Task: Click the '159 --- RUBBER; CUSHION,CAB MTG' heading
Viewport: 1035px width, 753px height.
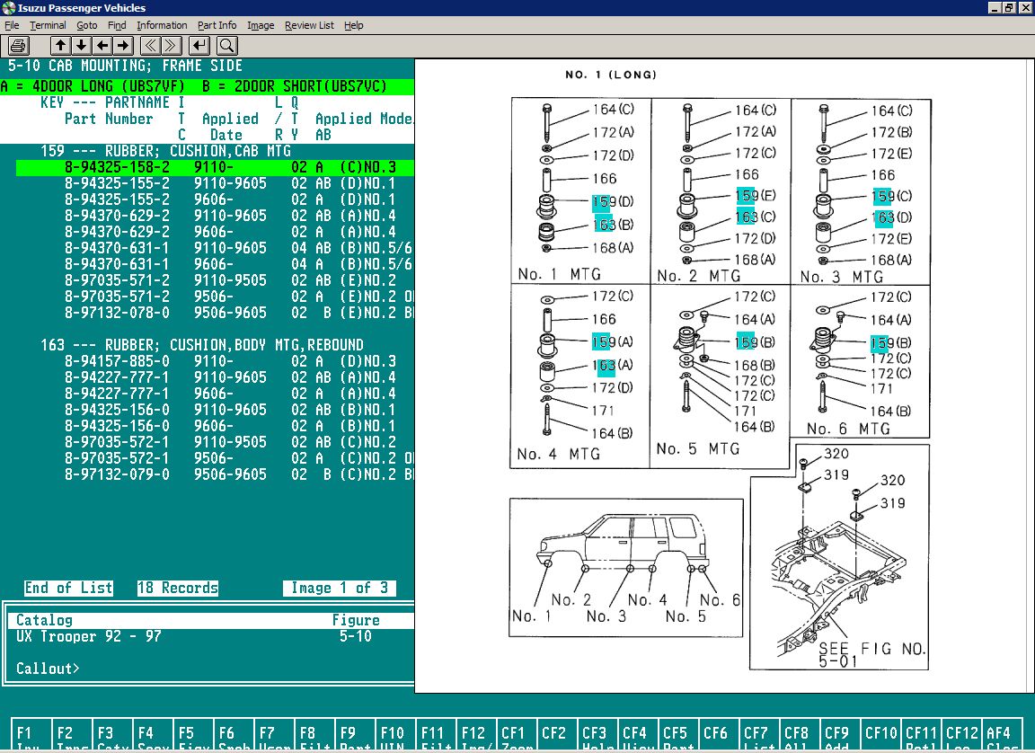Action: click(165, 151)
